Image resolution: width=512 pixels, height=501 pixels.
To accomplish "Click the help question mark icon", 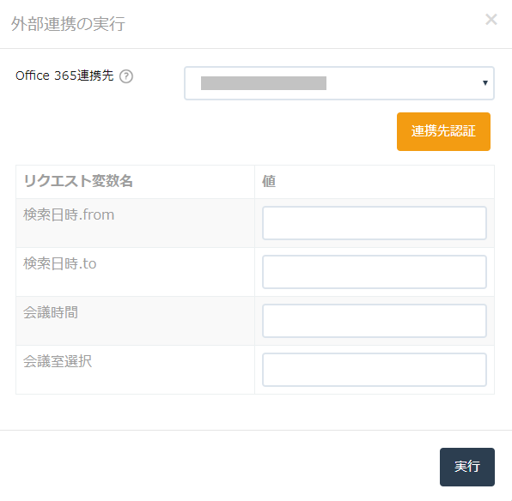I will 126,76.
